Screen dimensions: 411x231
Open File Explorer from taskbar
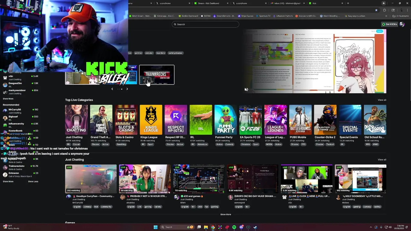(206, 227)
